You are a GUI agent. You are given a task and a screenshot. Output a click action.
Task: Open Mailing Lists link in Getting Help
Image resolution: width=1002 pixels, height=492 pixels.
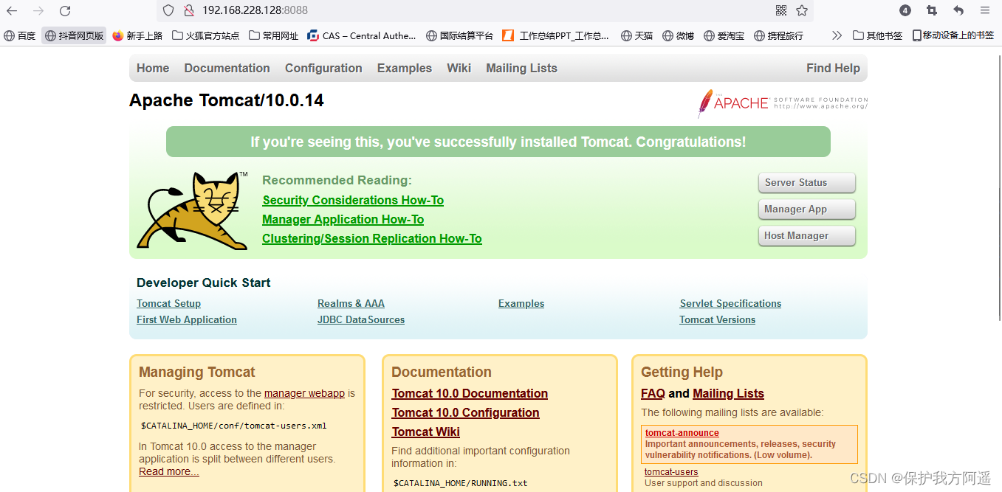(728, 393)
